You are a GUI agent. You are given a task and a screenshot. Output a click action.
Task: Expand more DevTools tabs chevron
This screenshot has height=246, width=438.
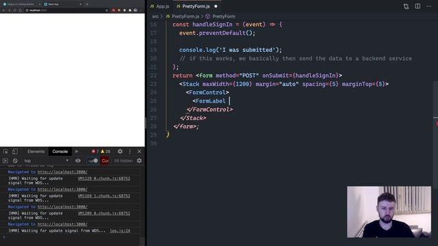[x=76, y=152]
